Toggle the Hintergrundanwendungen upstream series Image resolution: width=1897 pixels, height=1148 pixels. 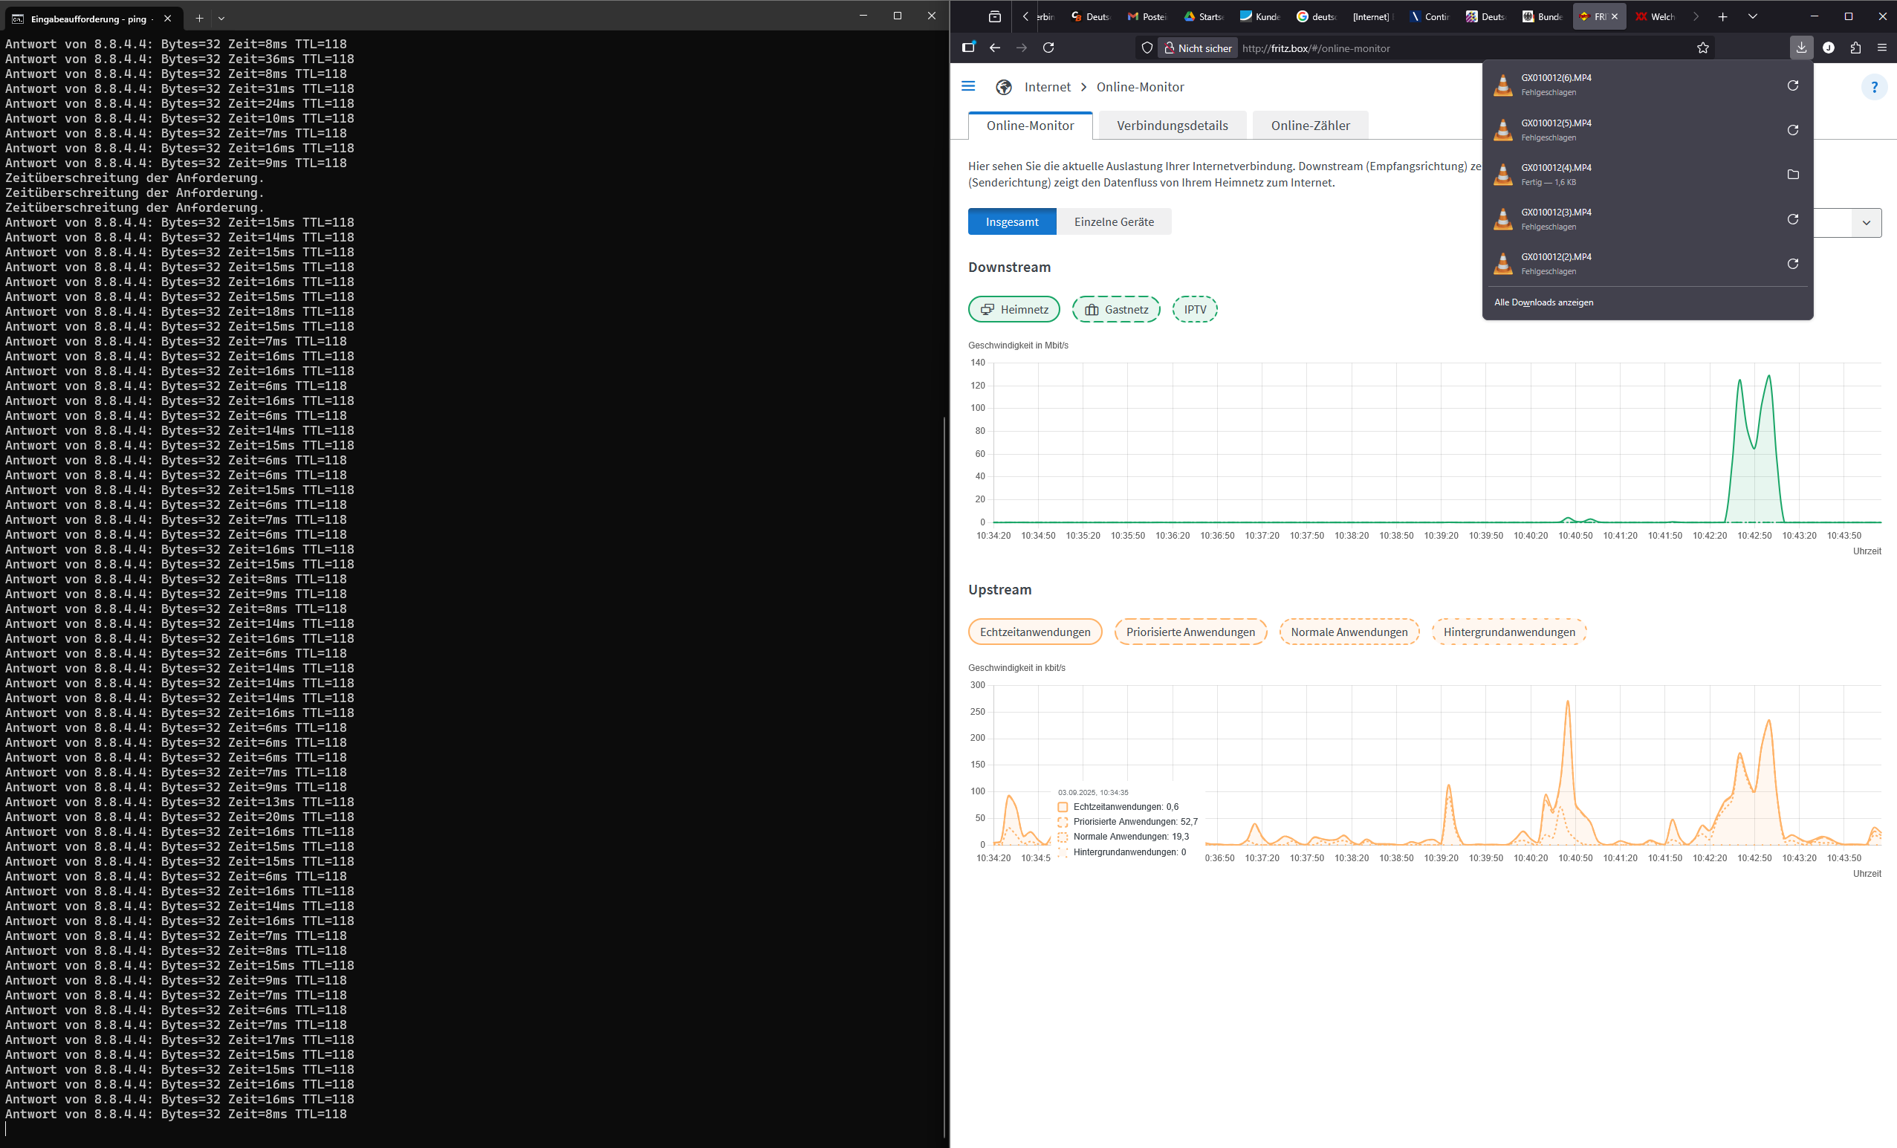pos(1509,632)
